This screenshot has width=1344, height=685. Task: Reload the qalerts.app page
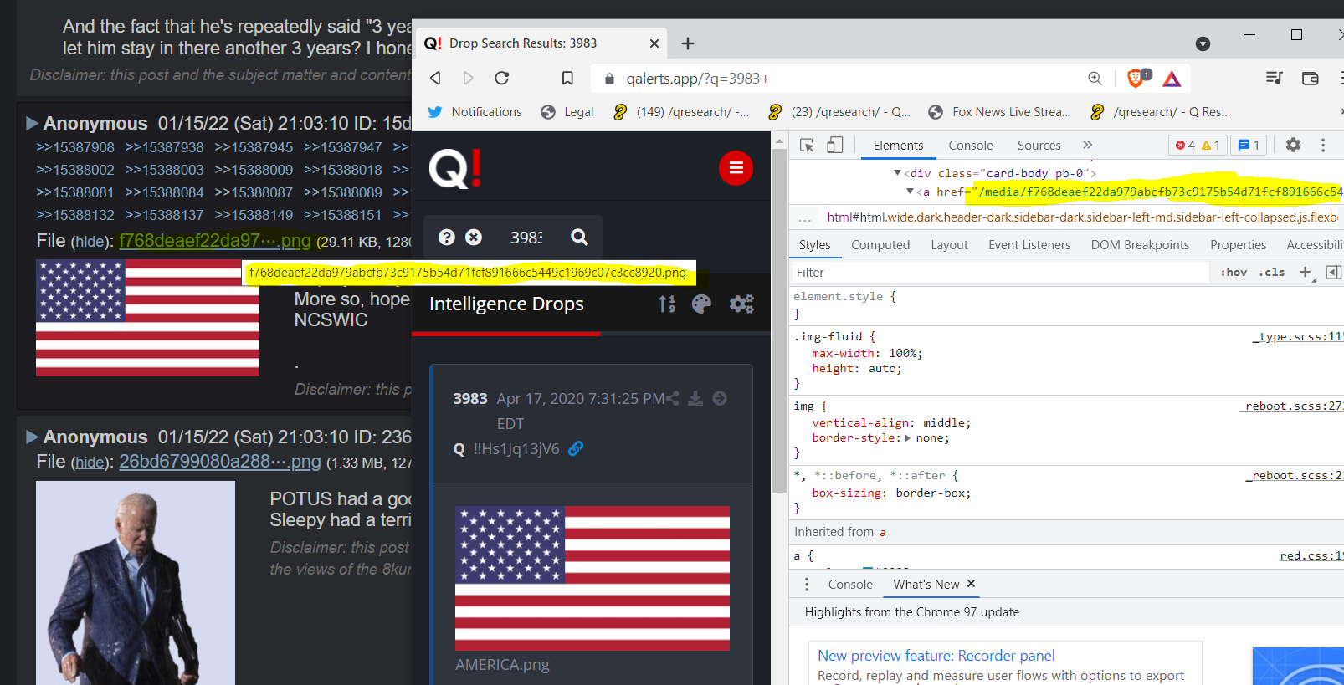point(502,78)
